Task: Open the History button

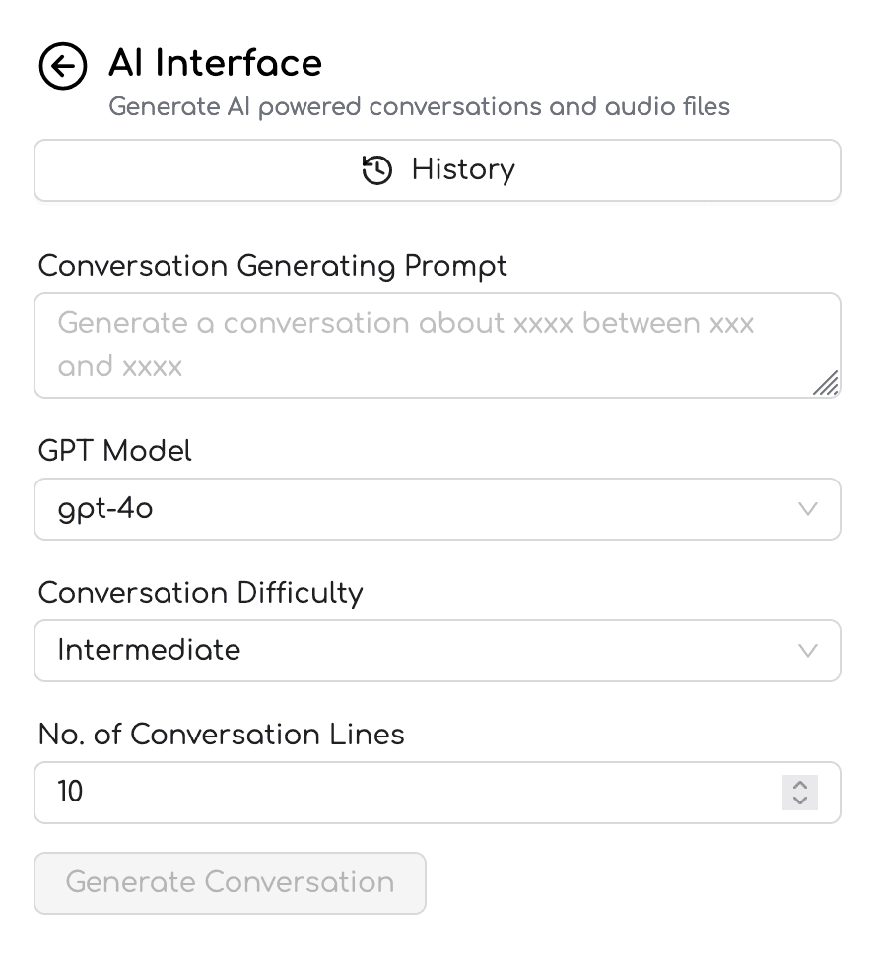Action: pos(438,170)
